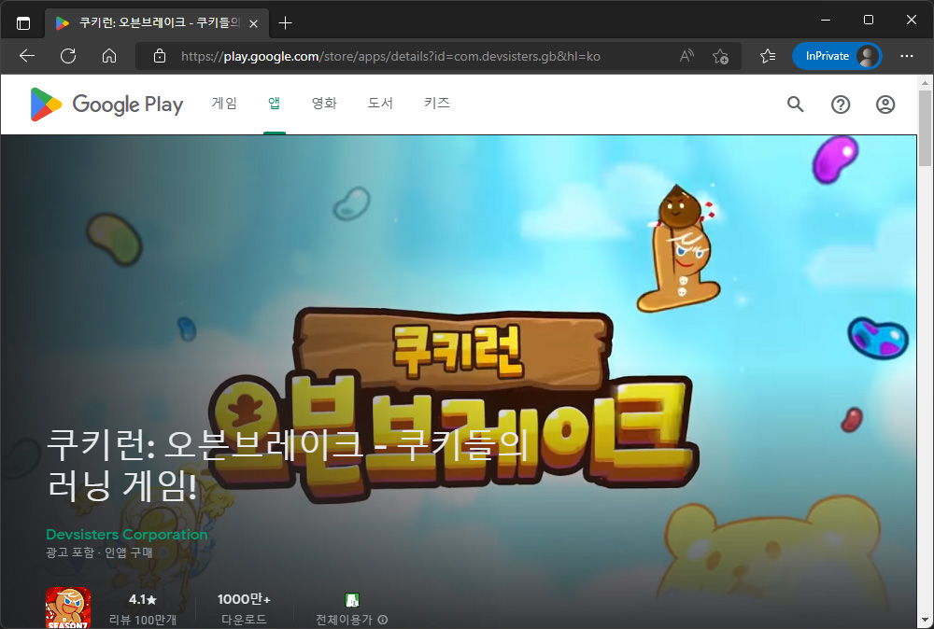View the 리뷰 100만개 review count
934x629 pixels.
pyautogui.click(x=143, y=620)
